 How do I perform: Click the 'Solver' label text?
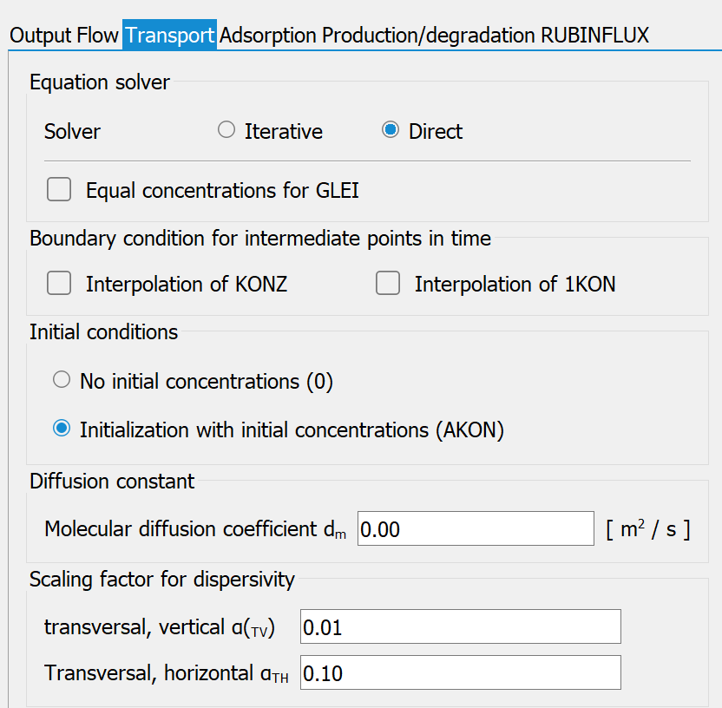(72, 132)
